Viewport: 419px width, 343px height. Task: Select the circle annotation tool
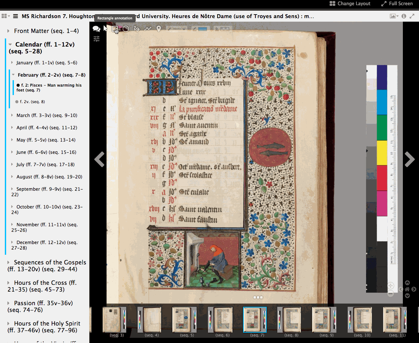(x=126, y=29)
